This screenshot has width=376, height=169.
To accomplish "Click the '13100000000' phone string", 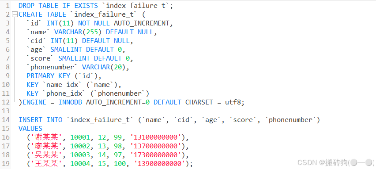I will pos(155,137).
